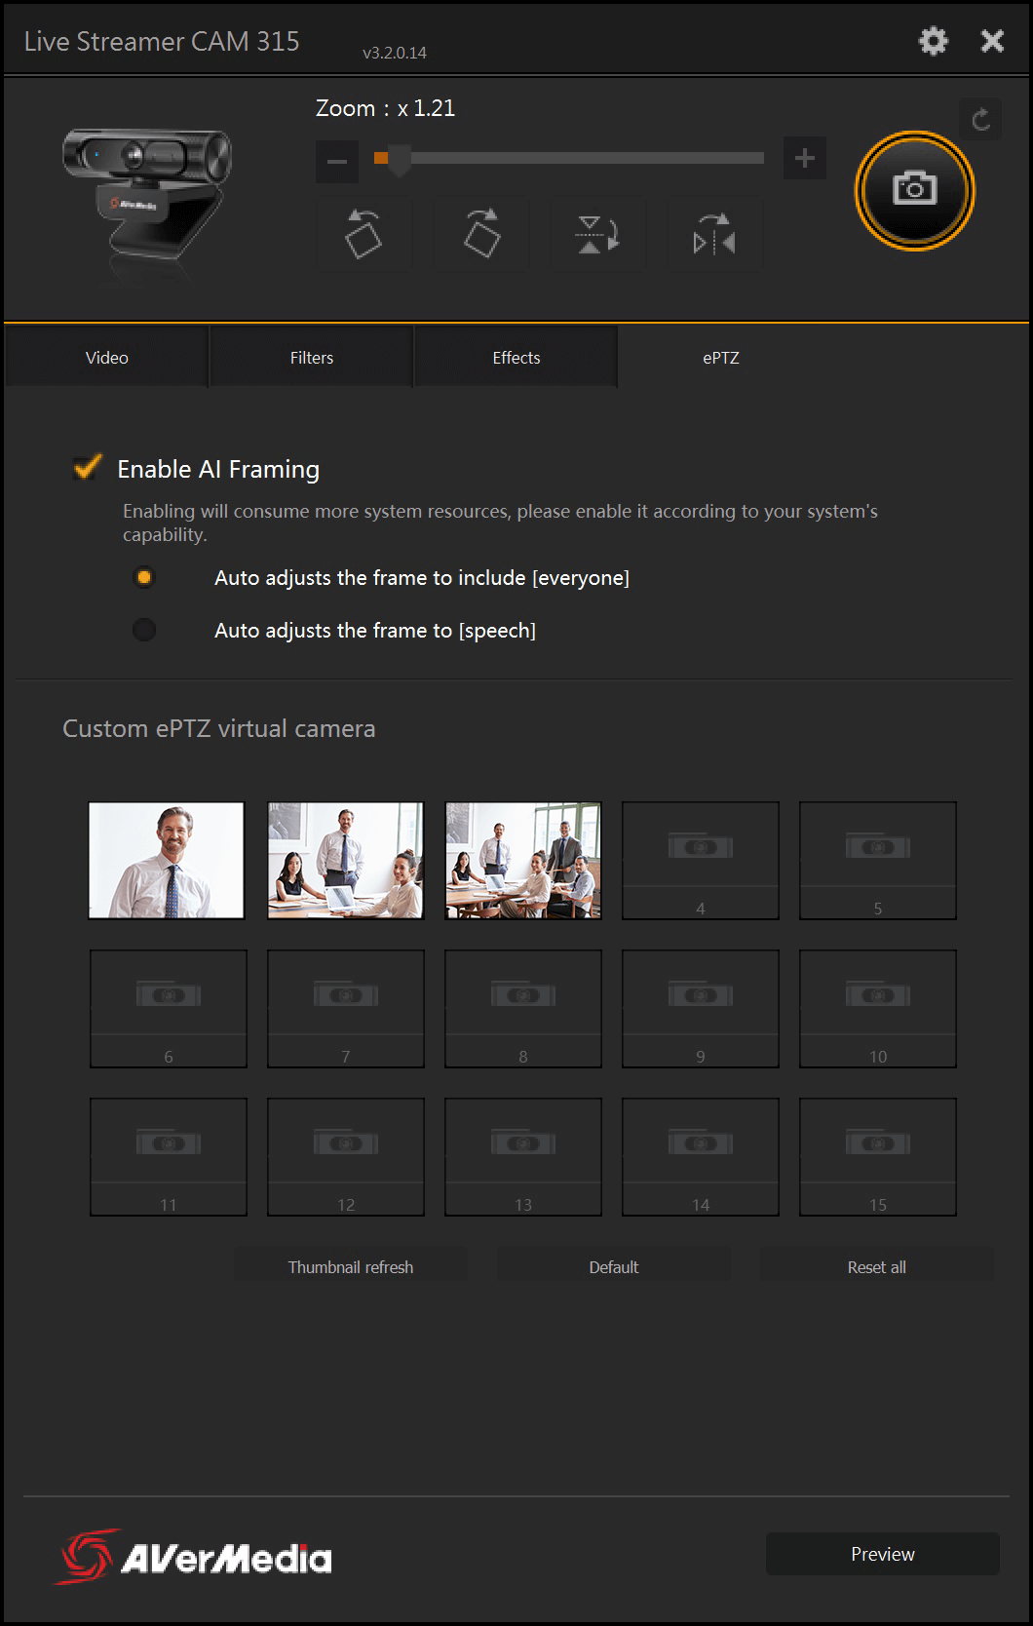Screen dimensions: 1033x1626
Task: Click the refresh arrow icon
Action: [x=980, y=120]
